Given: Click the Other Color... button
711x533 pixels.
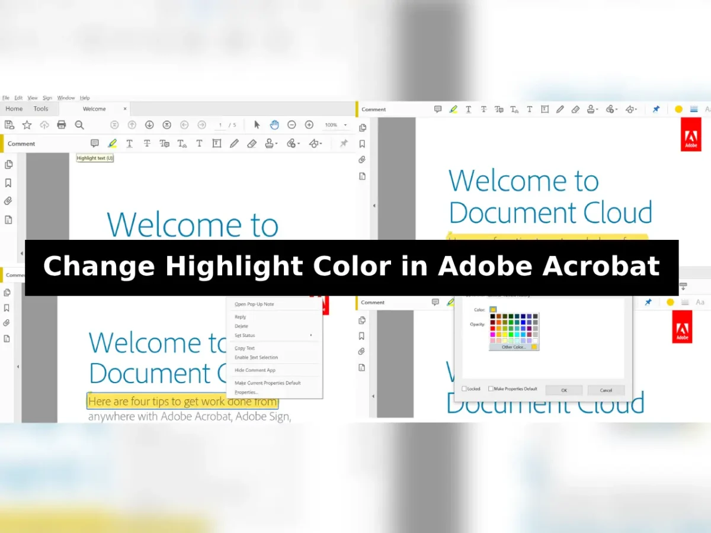Looking at the screenshot, I should [514, 347].
